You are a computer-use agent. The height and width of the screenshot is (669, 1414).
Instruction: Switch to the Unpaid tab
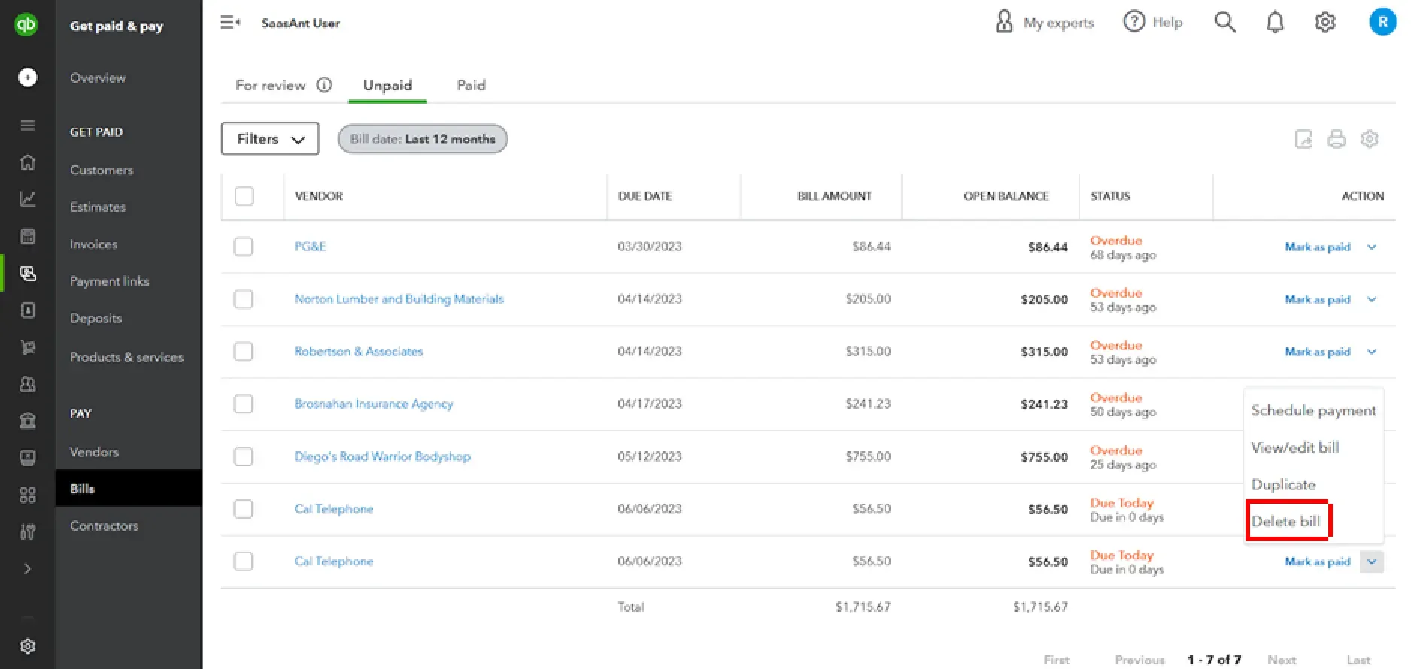[x=387, y=85]
